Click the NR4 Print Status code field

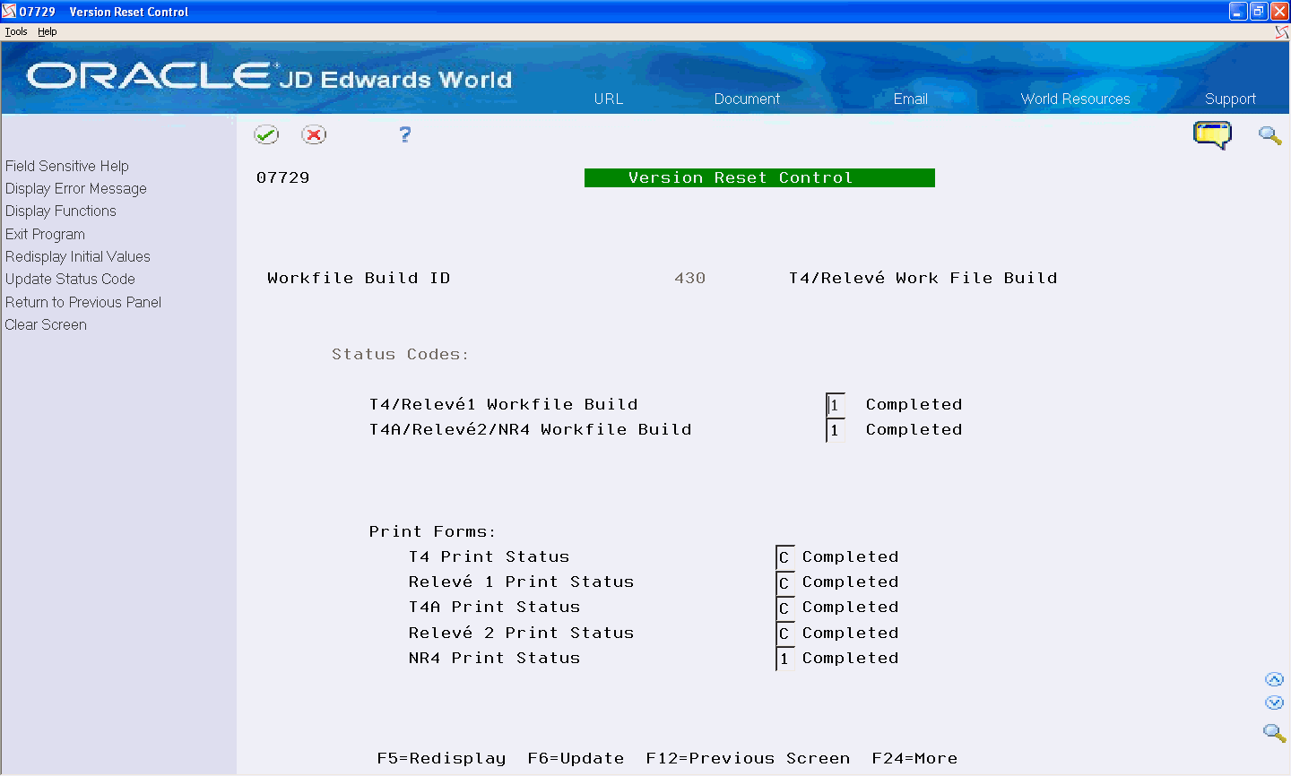click(784, 658)
